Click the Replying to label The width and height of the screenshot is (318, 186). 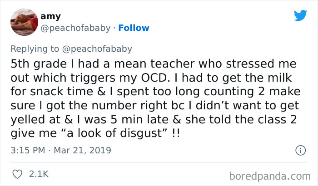35,49
